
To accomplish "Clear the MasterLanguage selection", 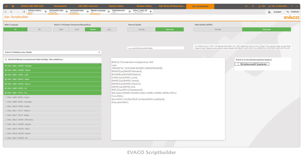I will [109, 11].
